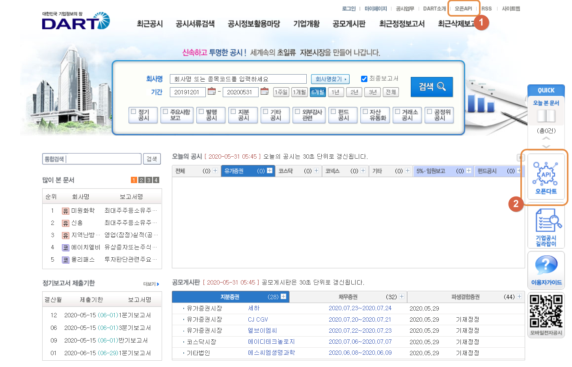Open the CJ CGV company link
572x367 pixels.
point(258,320)
